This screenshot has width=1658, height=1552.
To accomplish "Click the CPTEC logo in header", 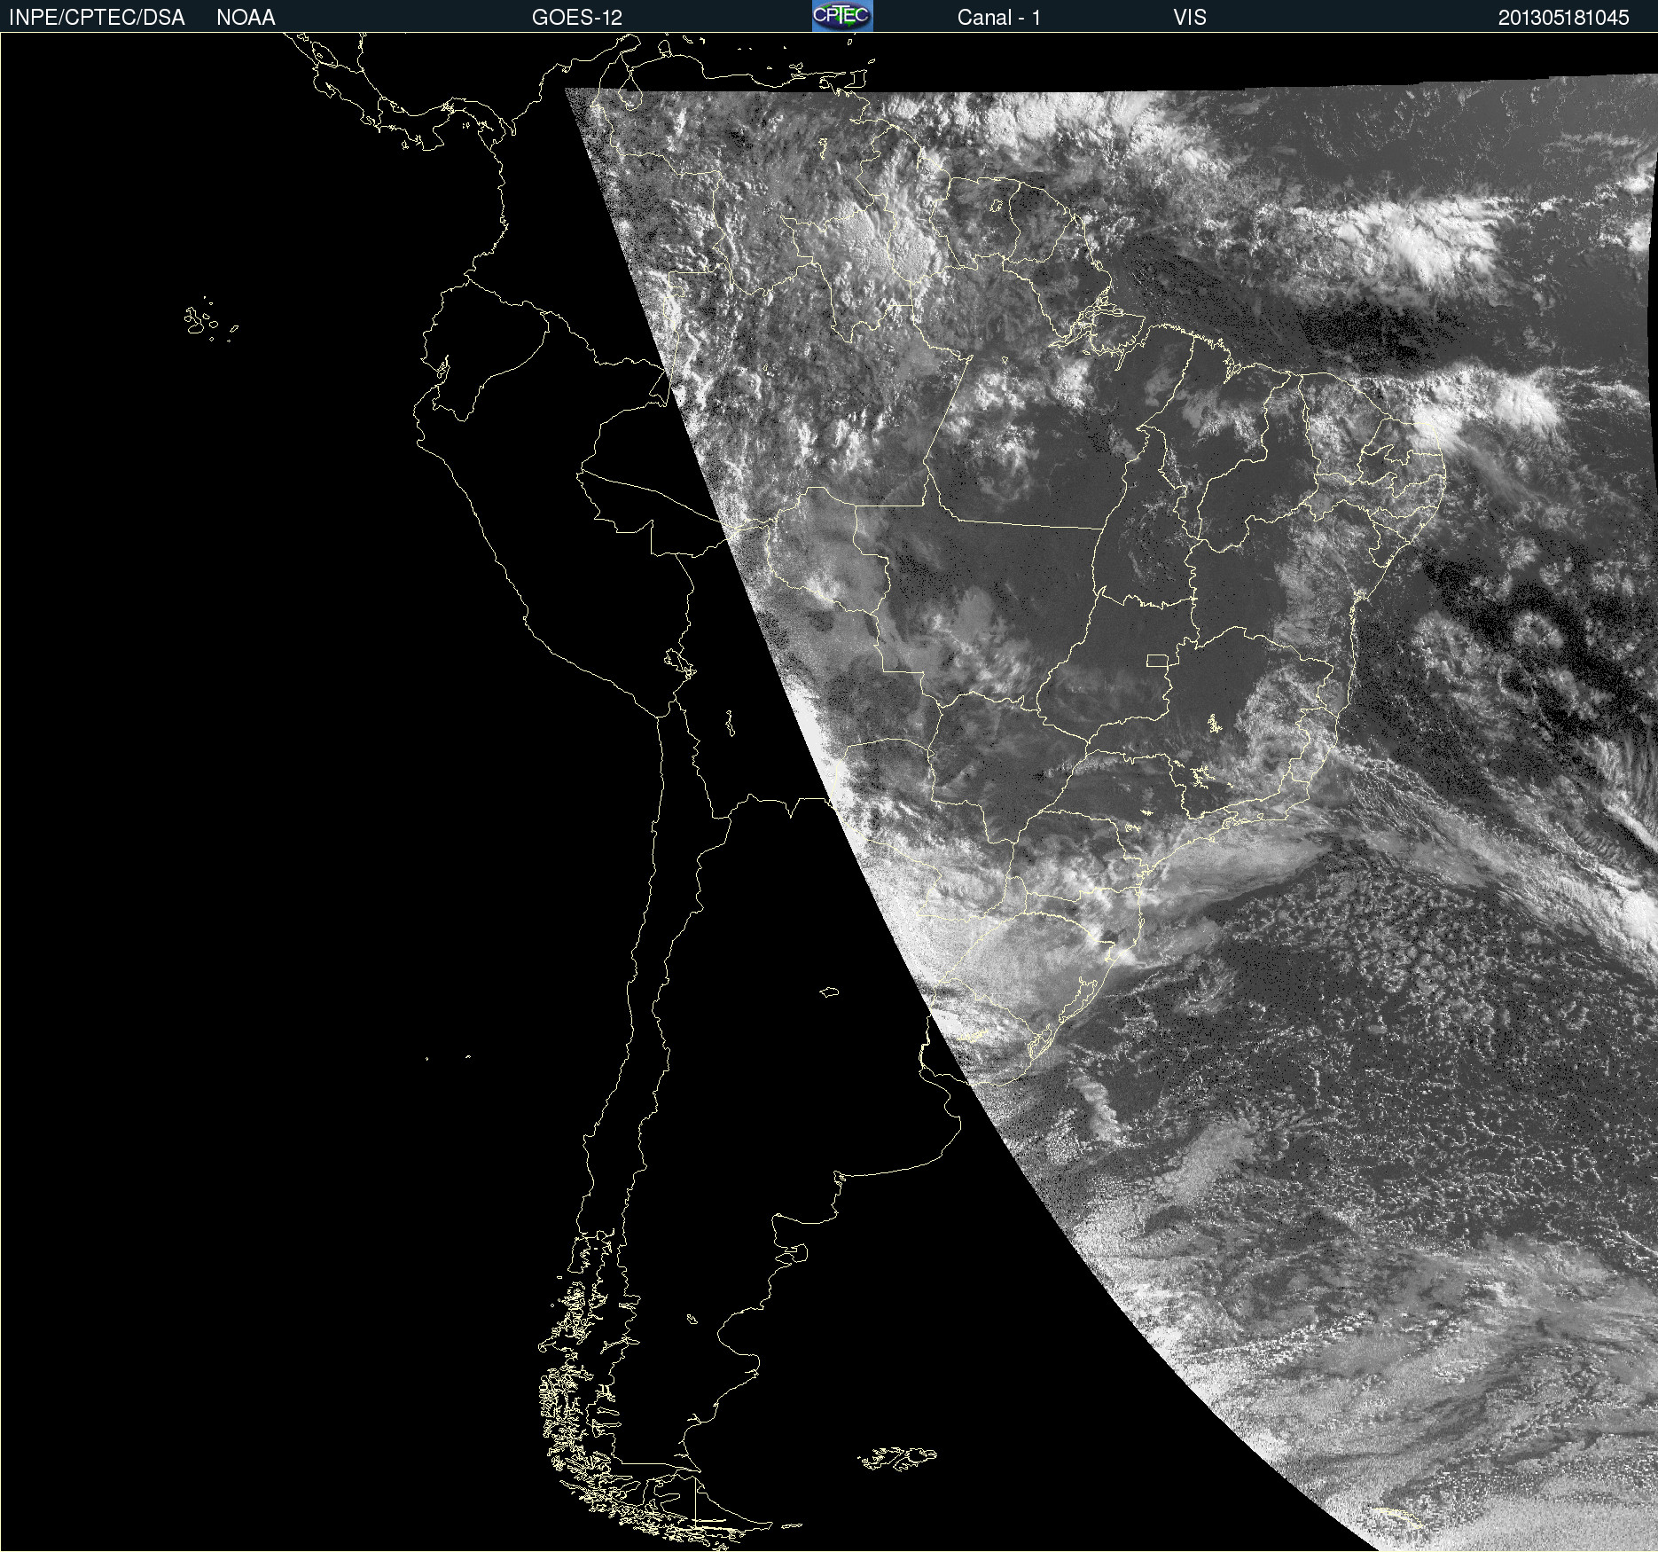I will point(842,16).
